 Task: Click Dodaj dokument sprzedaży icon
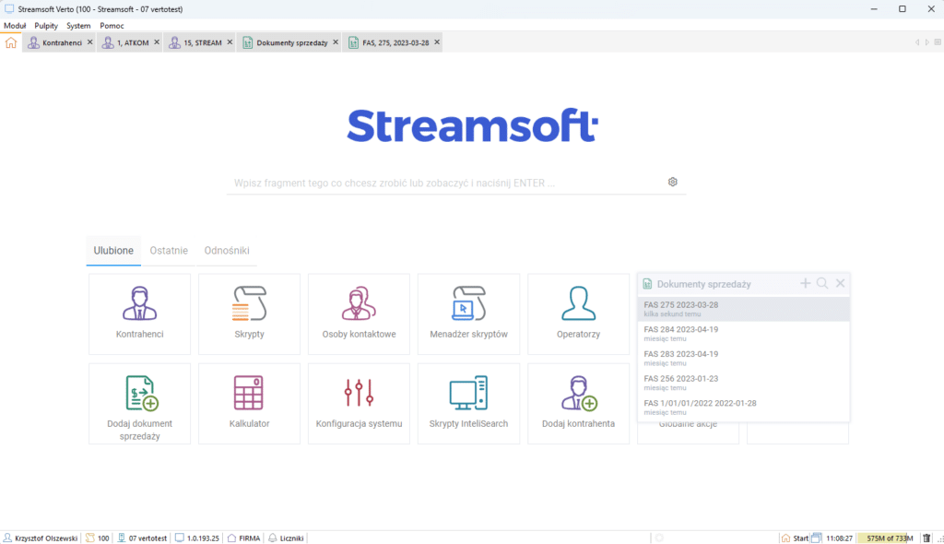(139, 403)
